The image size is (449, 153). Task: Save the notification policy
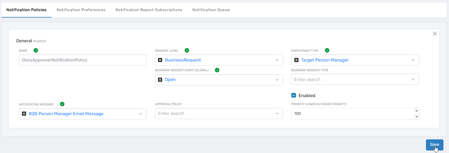click(x=434, y=145)
